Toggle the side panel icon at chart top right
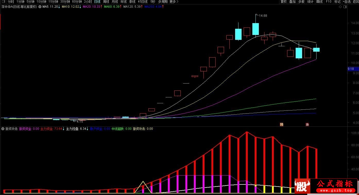The width and height of the screenshot is (359, 195). [345, 7]
